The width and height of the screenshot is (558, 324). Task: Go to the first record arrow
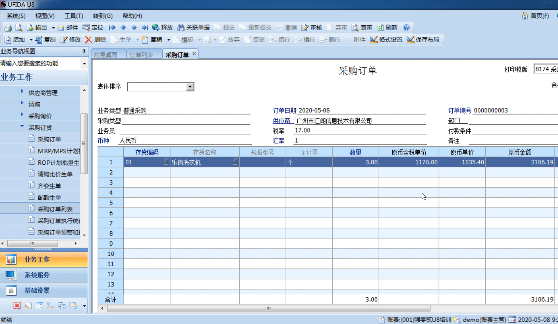112,28
